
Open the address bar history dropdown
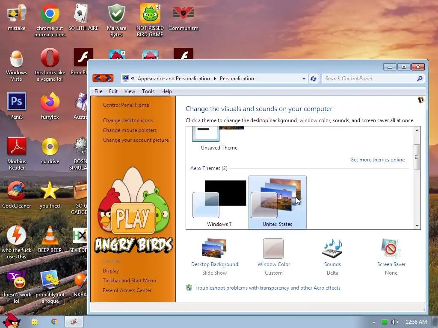(x=304, y=79)
